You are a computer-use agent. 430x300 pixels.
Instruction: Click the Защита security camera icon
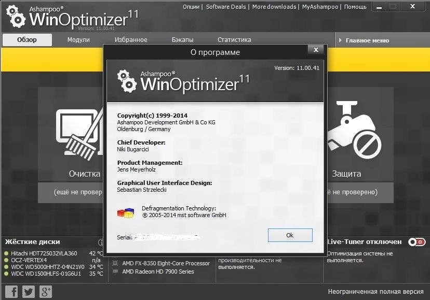coord(354,130)
